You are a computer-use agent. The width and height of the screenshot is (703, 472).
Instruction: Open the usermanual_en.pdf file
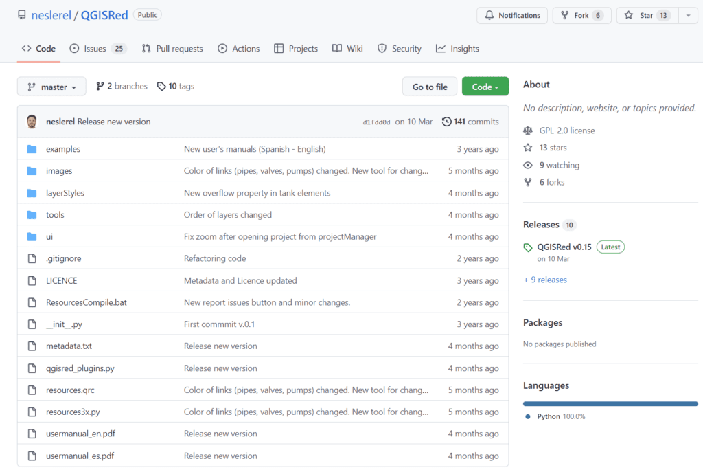tap(80, 434)
